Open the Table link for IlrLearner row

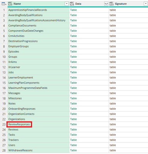coord(74,67)
